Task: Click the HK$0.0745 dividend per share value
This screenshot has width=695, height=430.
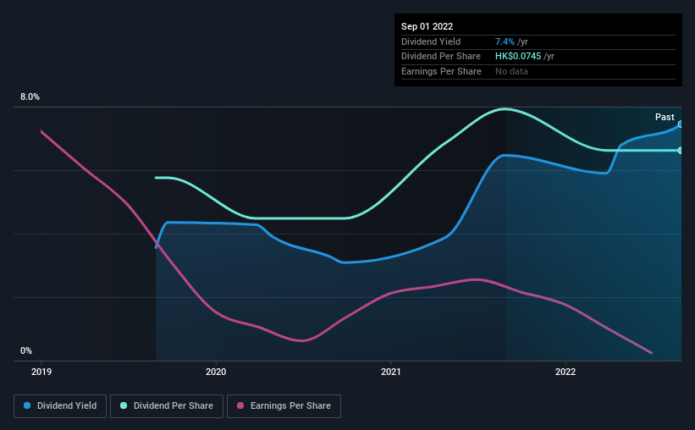Action: [x=518, y=57]
